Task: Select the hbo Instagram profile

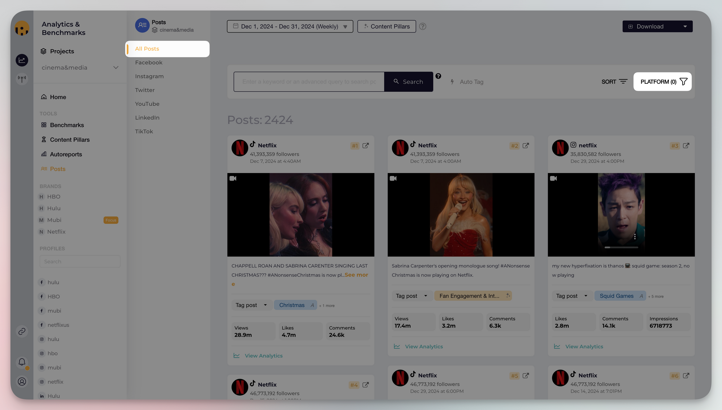Action: pos(48,353)
